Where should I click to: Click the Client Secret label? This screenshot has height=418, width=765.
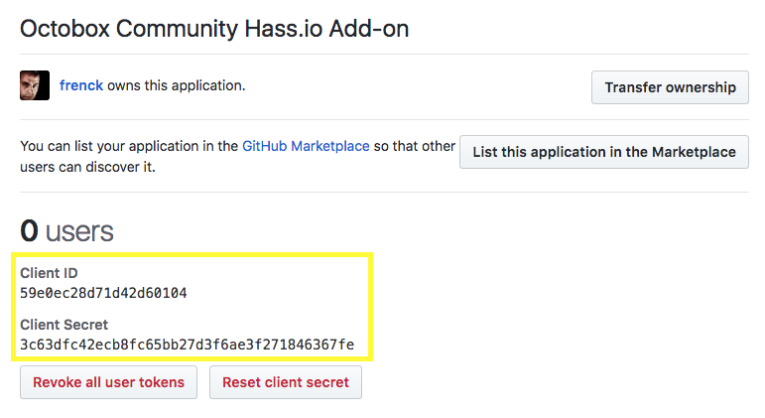point(64,325)
